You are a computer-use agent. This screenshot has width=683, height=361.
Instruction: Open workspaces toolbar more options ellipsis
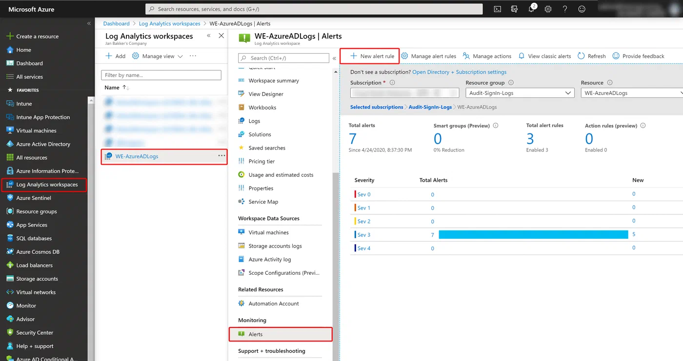193,56
